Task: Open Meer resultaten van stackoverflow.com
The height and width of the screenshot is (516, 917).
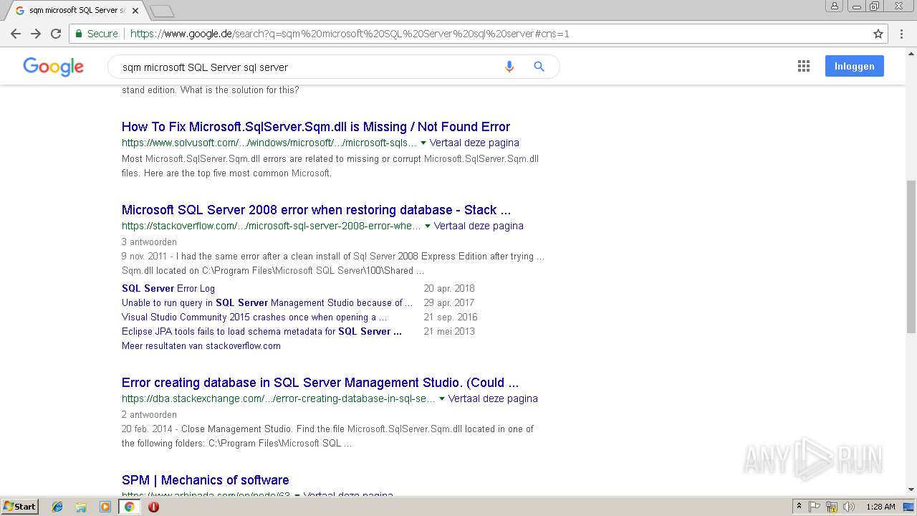Action: click(x=201, y=345)
